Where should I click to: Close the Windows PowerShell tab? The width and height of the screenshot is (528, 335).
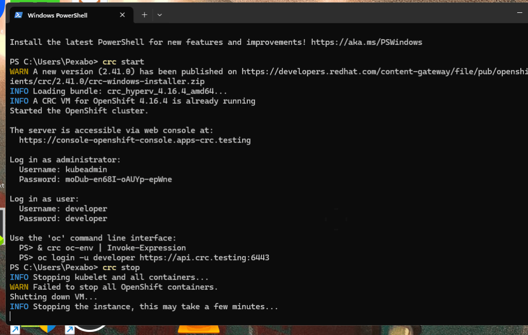click(122, 15)
